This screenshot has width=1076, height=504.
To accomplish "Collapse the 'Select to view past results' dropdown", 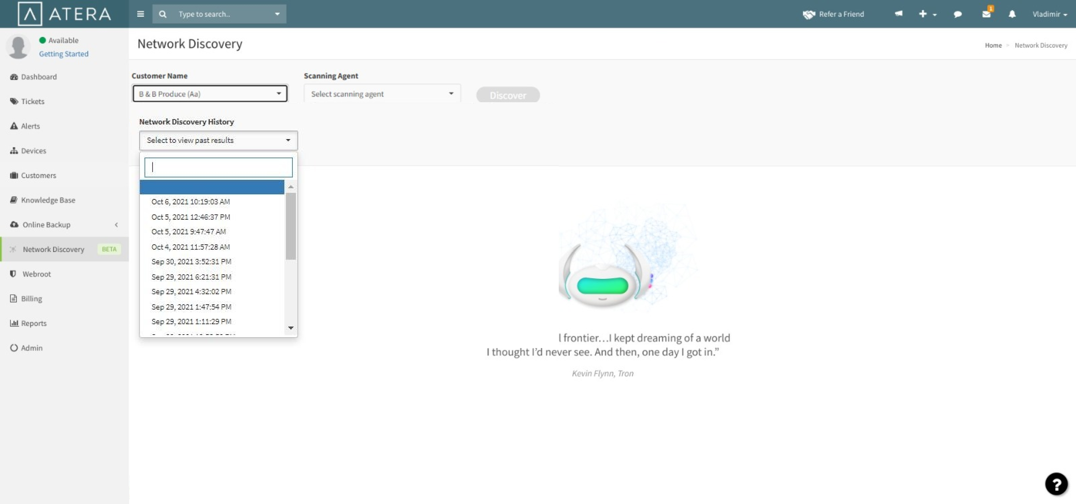I will [218, 140].
